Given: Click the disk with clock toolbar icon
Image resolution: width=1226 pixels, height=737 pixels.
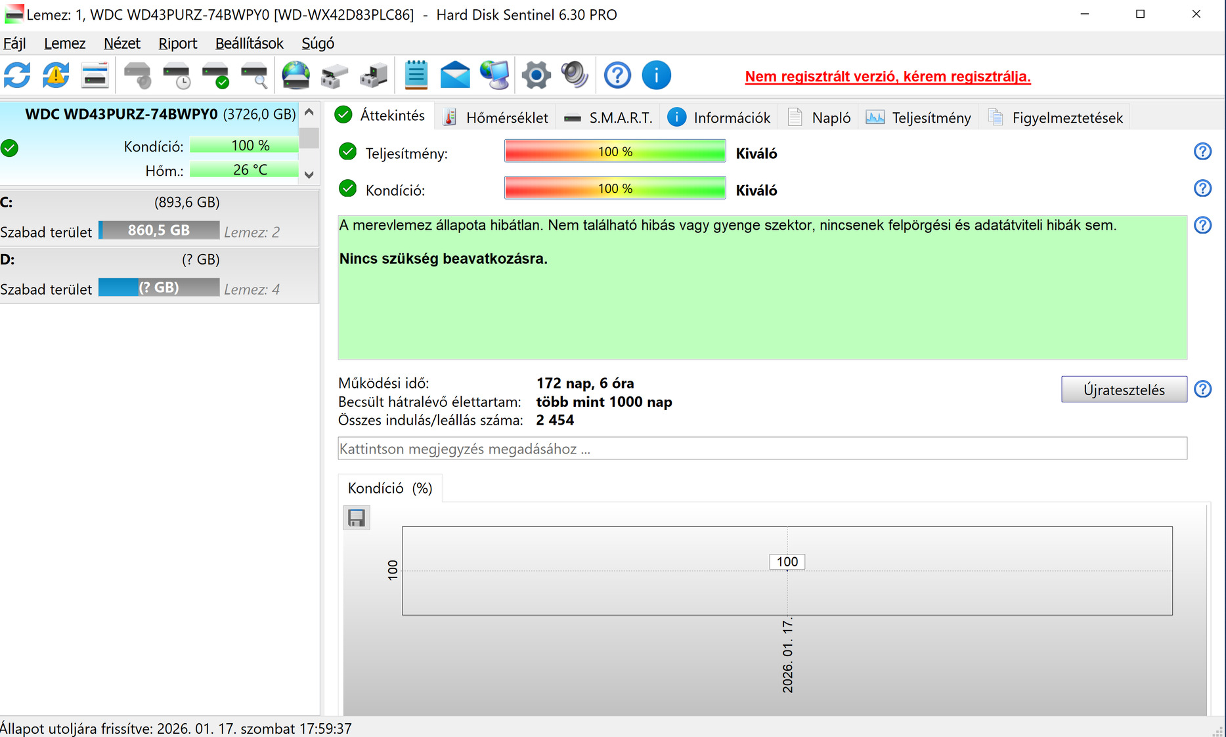Looking at the screenshot, I should [177, 75].
